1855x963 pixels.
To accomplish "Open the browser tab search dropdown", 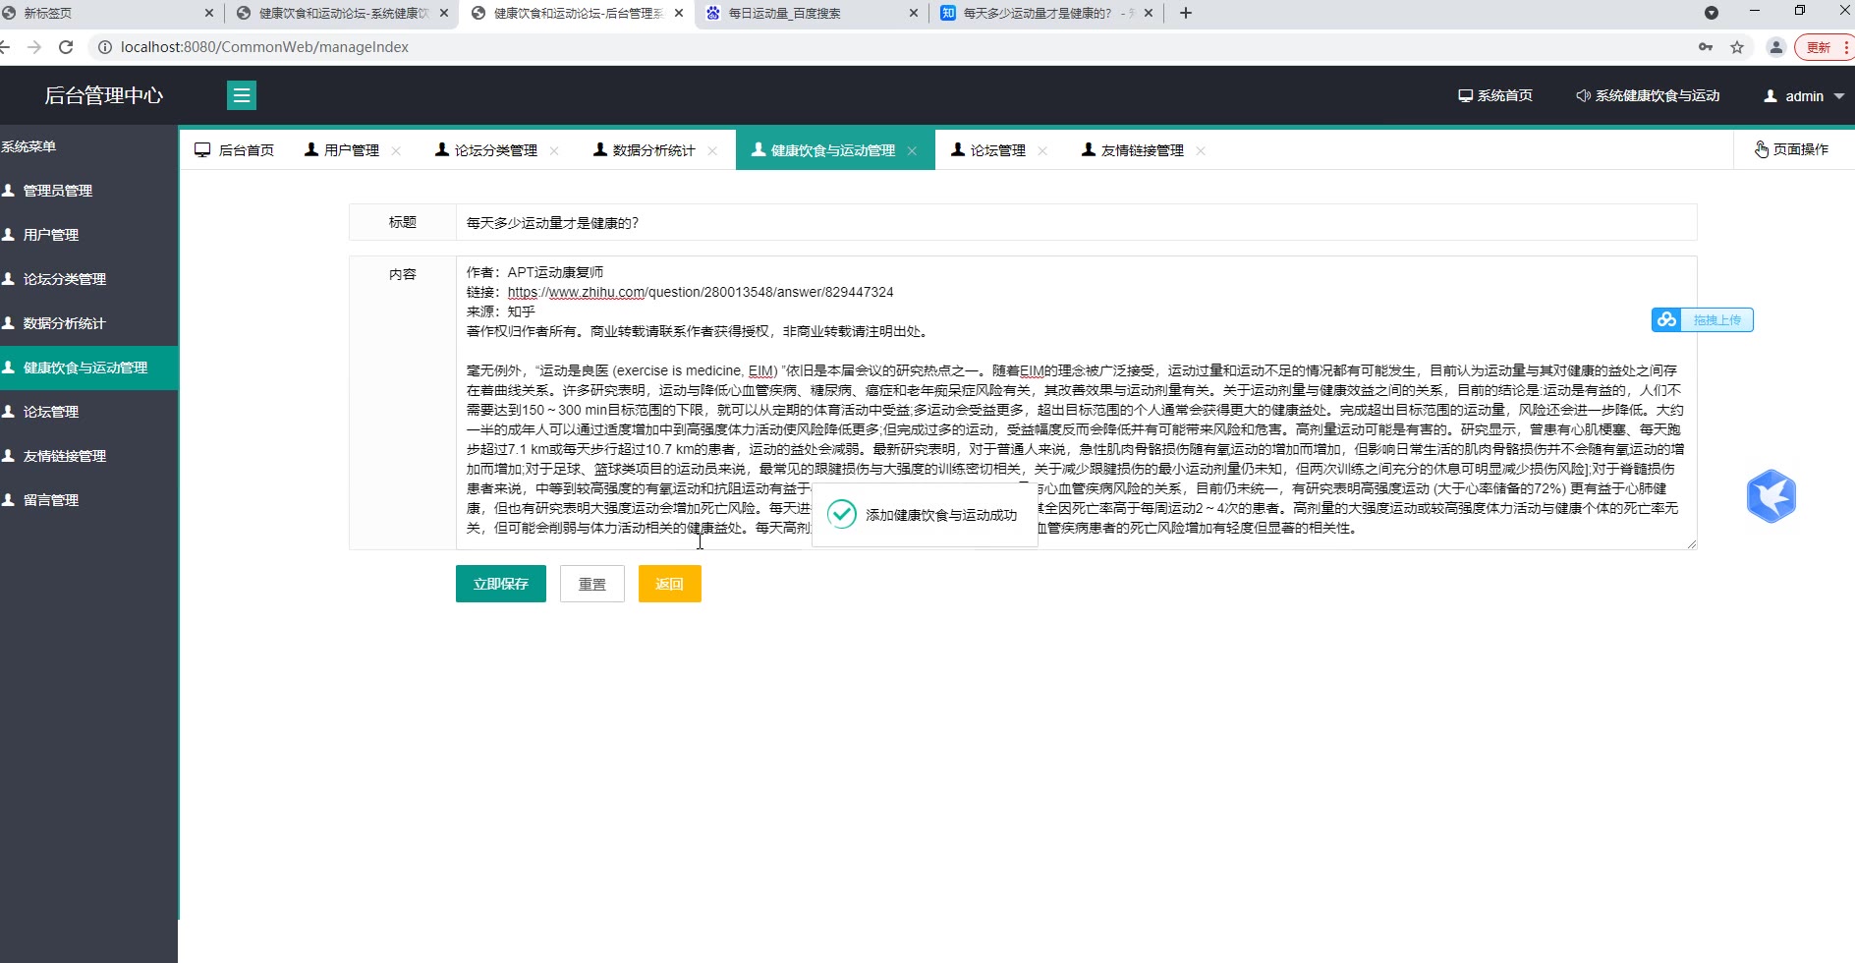I will tap(1712, 13).
